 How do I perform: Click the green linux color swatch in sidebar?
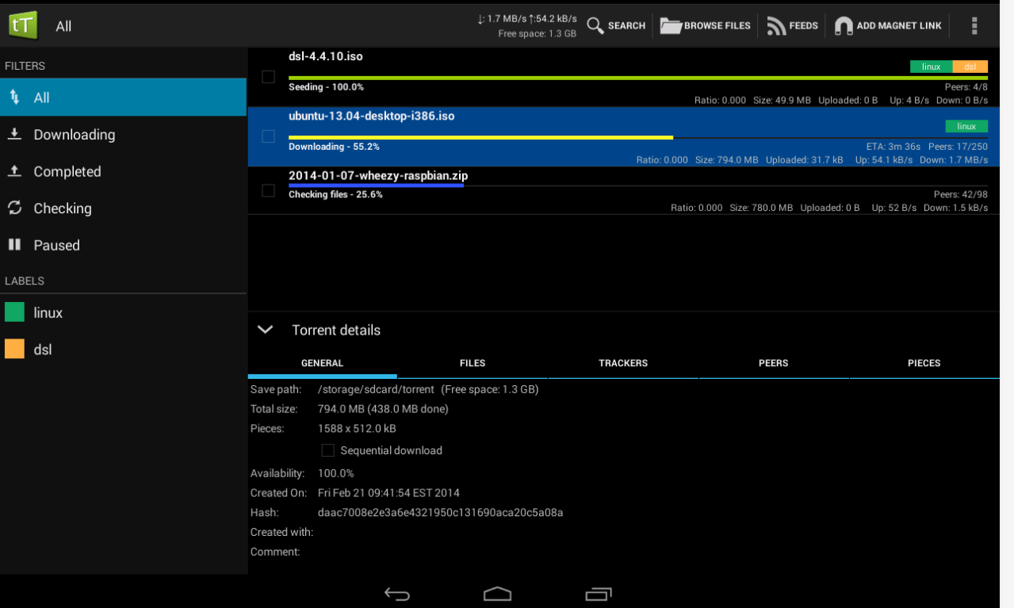(x=14, y=312)
